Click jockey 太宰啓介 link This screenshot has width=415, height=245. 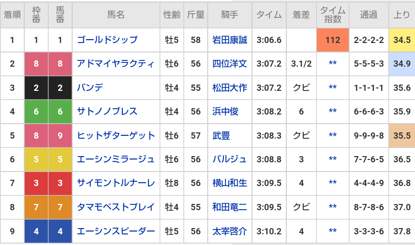pyautogui.click(x=230, y=231)
